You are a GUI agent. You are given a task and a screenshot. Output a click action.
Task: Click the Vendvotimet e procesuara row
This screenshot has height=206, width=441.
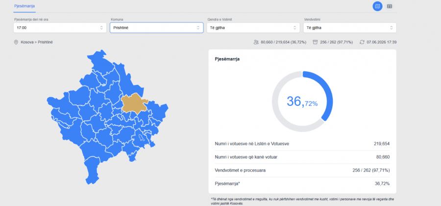(302, 170)
